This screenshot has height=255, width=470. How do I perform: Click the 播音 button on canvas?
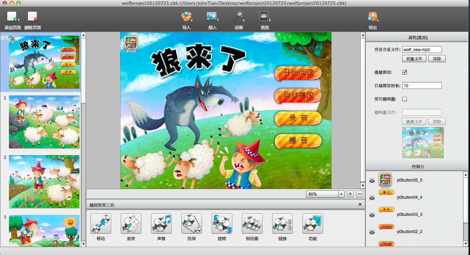point(298,141)
